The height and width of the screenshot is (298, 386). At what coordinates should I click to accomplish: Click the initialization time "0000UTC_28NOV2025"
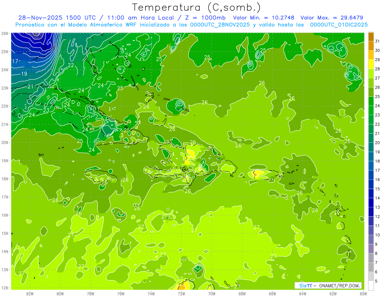tap(220, 25)
